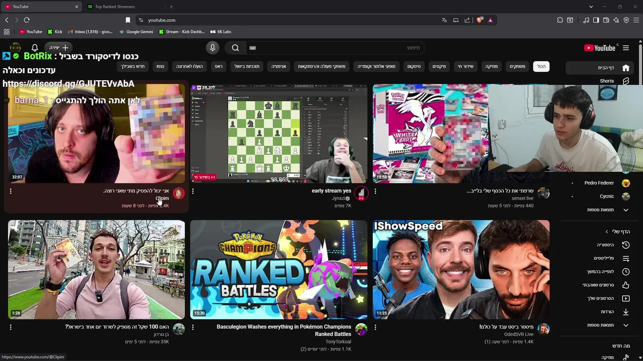Expand the 'הדף שלי' section chevron

pyautogui.click(x=607, y=232)
